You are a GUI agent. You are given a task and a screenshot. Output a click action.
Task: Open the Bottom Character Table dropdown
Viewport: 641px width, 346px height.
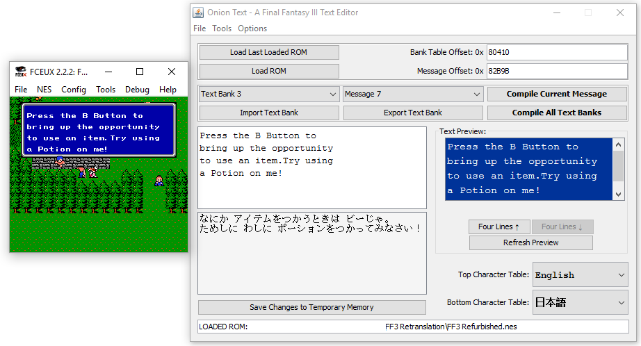point(580,302)
